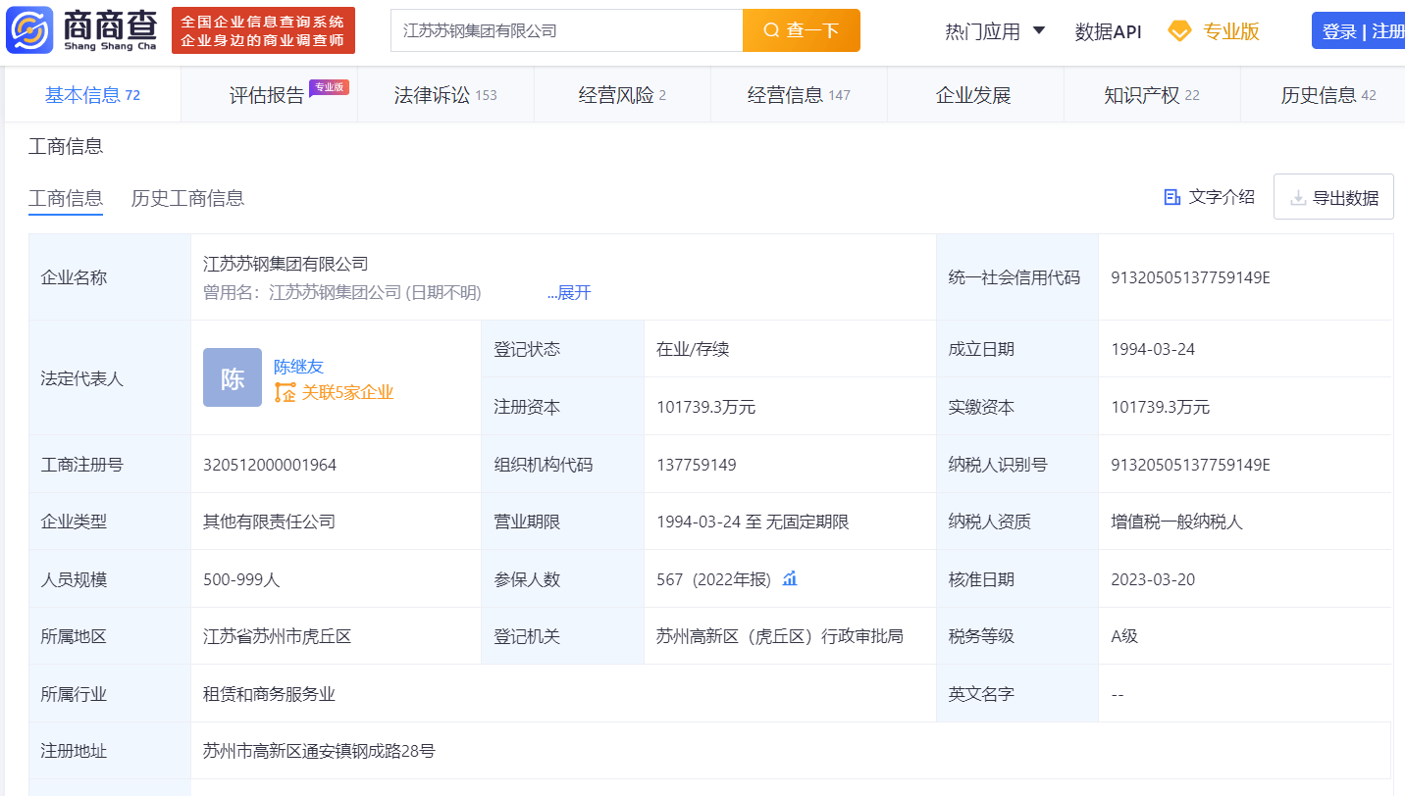Click the search magnifier icon in 查一下 button

(x=771, y=30)
